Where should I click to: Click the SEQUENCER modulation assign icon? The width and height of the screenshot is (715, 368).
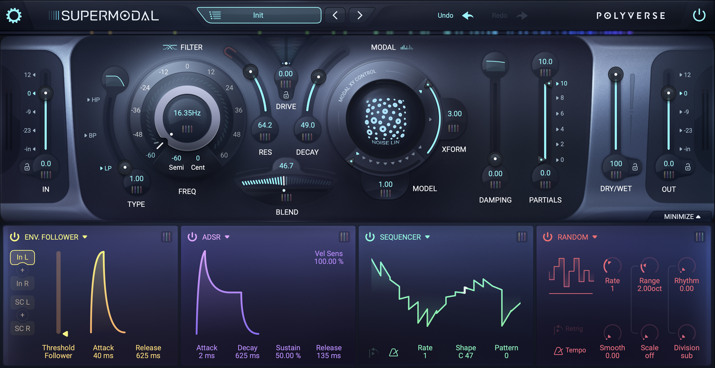(522, 237)
